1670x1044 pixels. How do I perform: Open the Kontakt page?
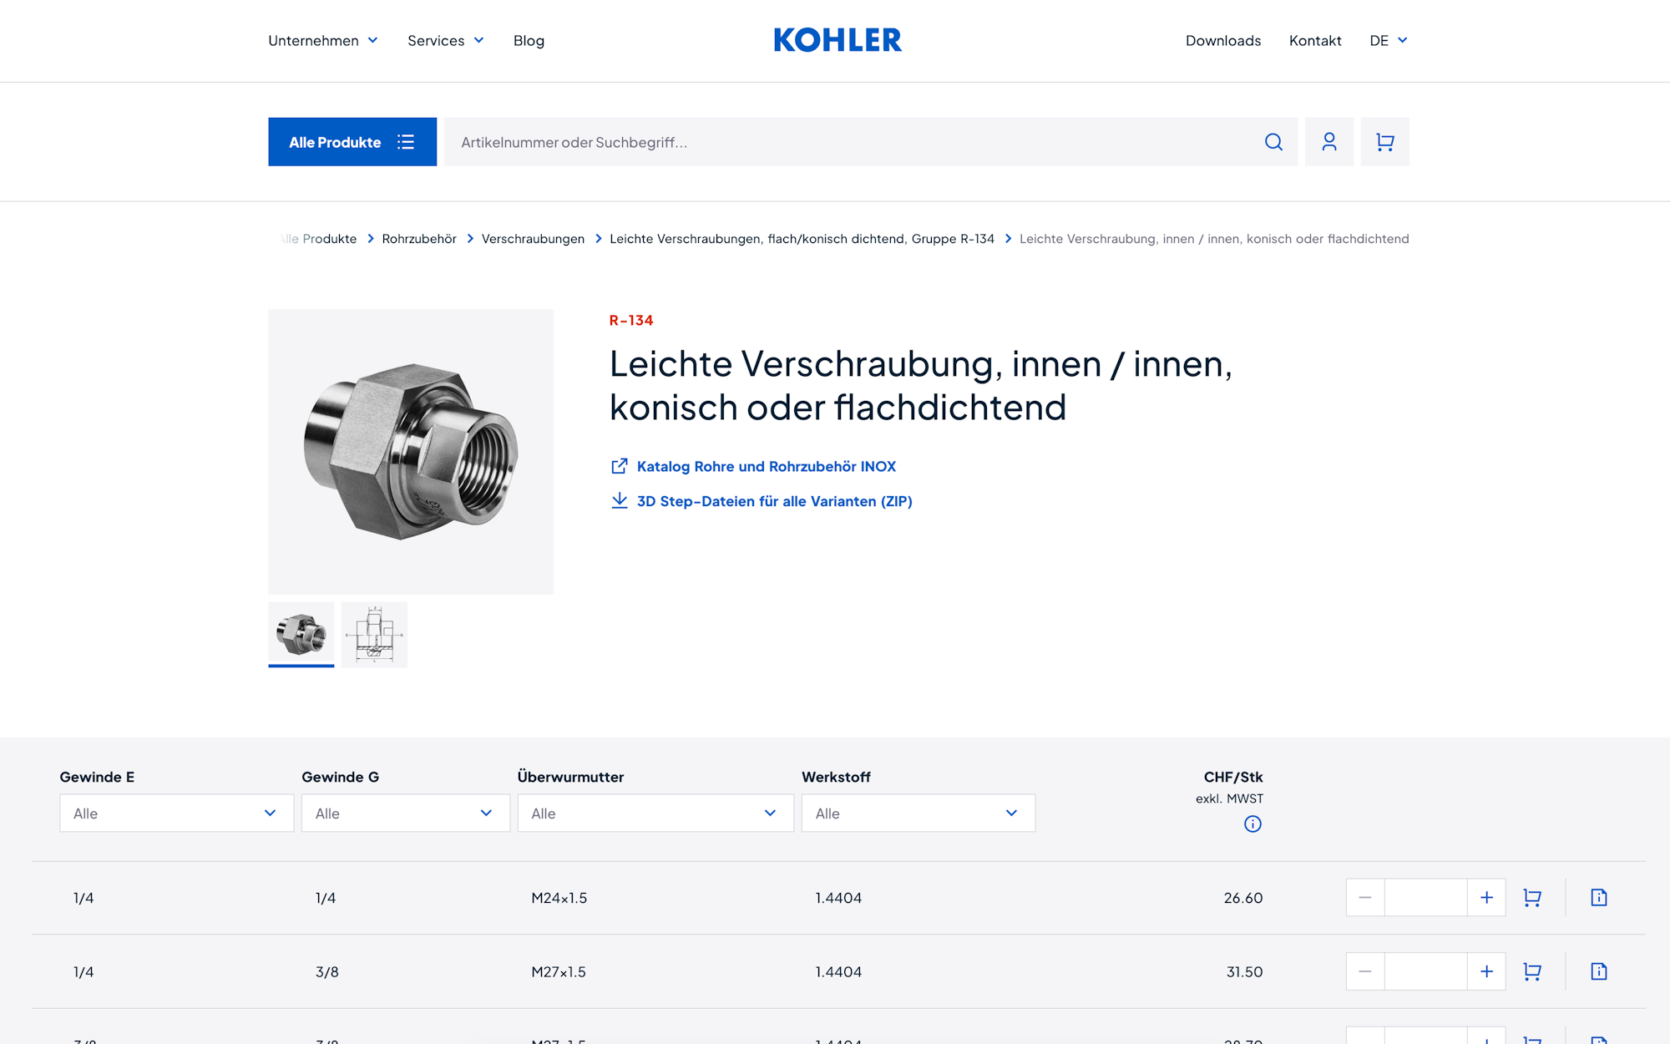(x=1315, y=40)
